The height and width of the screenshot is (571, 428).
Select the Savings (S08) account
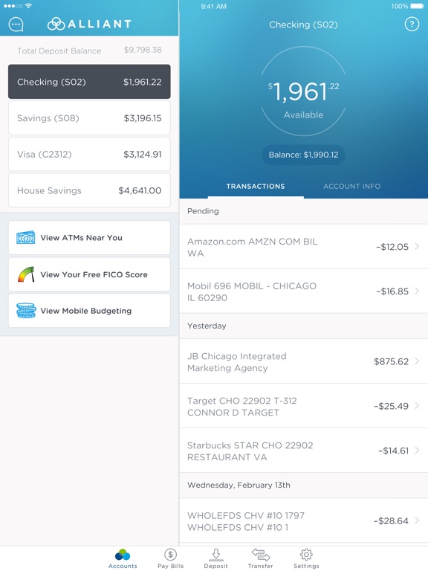click(89, 118)
